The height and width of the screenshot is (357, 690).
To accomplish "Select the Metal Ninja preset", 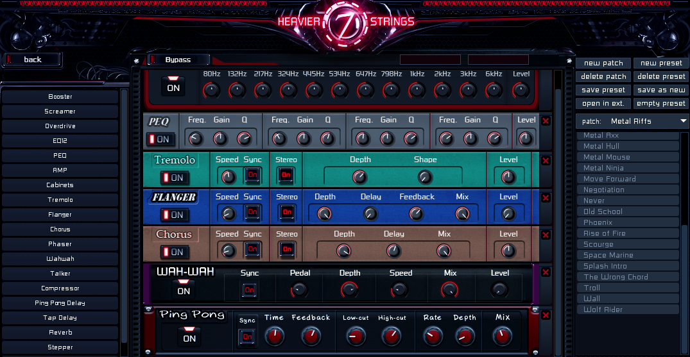I will [628, 168].
